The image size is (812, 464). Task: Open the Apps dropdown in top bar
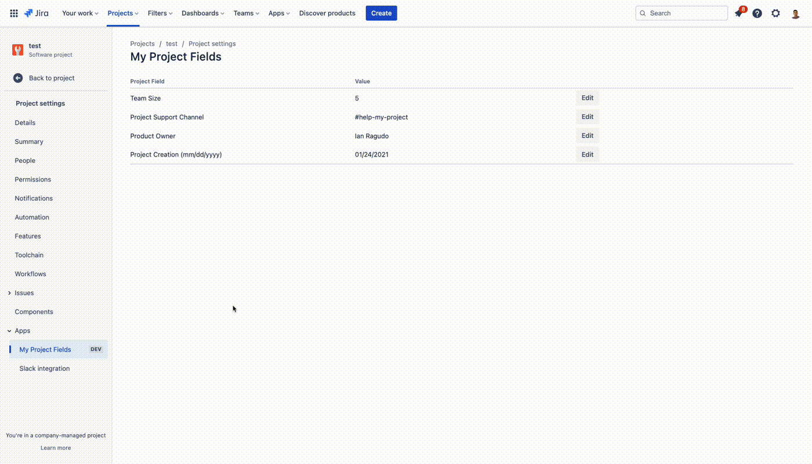pos(279,13)
